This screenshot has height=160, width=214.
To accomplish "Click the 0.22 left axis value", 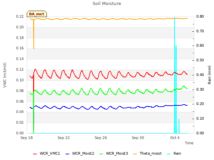I will pyautogui.click(x=20, y=17).
